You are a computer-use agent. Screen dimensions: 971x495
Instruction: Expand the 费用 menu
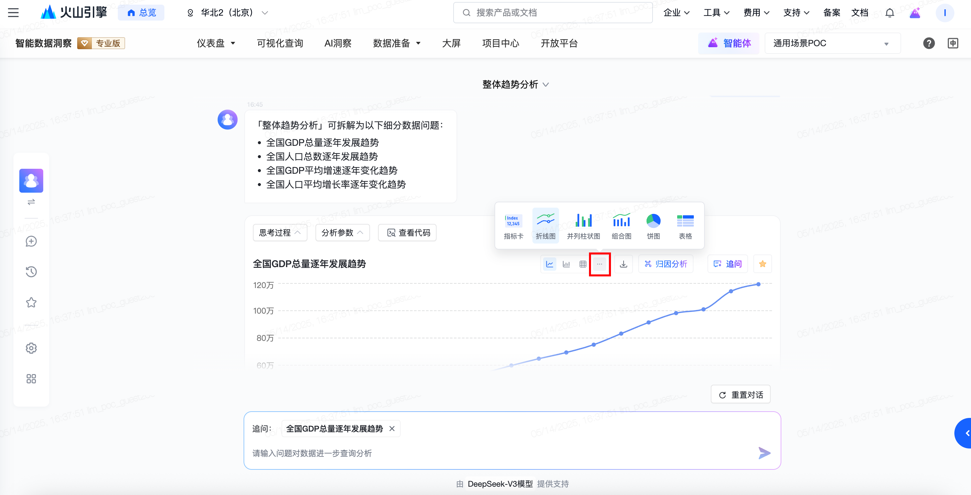click(756, 13)
